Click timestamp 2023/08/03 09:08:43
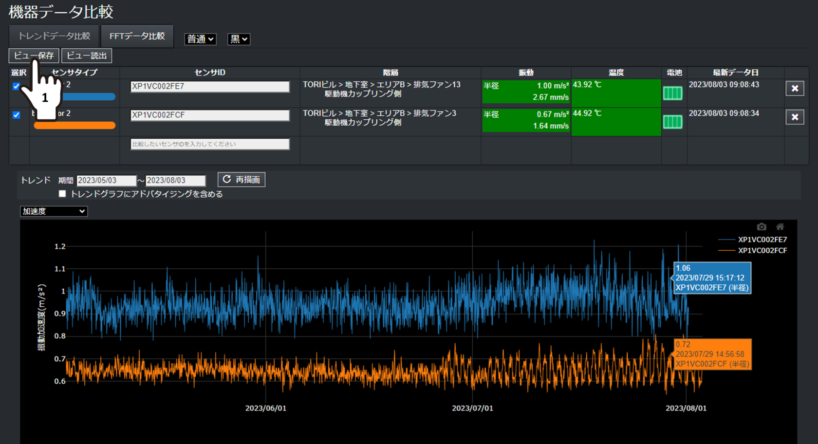 click(724, 85)
